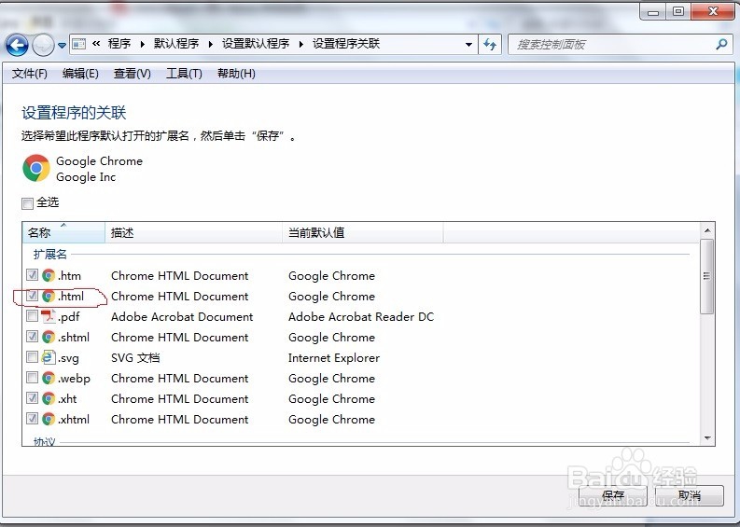Maximize the control panel window
Image resolution: width=740 pixels, height=527 pixels.
click(678, 11)
